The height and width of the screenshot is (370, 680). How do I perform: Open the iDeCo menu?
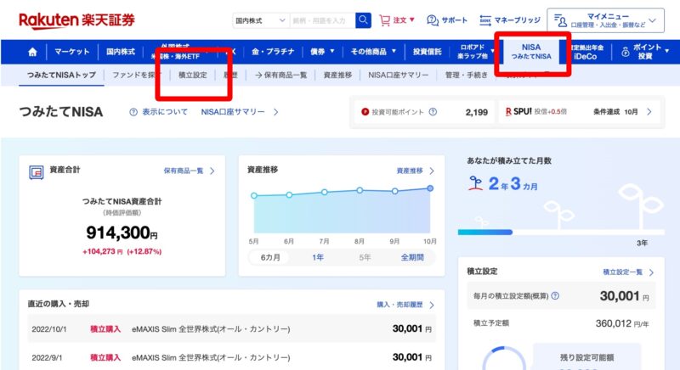coord(586,52)
